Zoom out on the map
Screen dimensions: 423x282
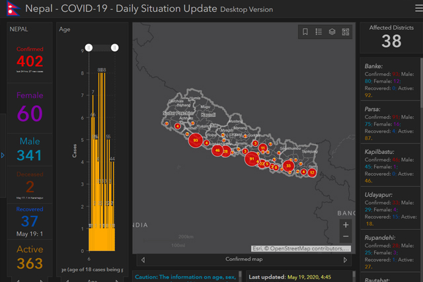[346, 236]
